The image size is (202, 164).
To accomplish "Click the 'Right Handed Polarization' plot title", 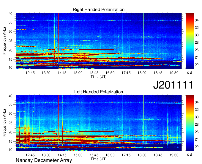I will 99,10.
